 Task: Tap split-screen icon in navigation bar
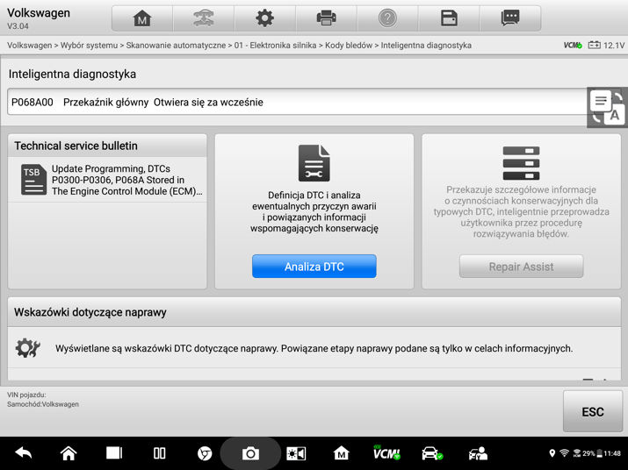coord(159,453)
